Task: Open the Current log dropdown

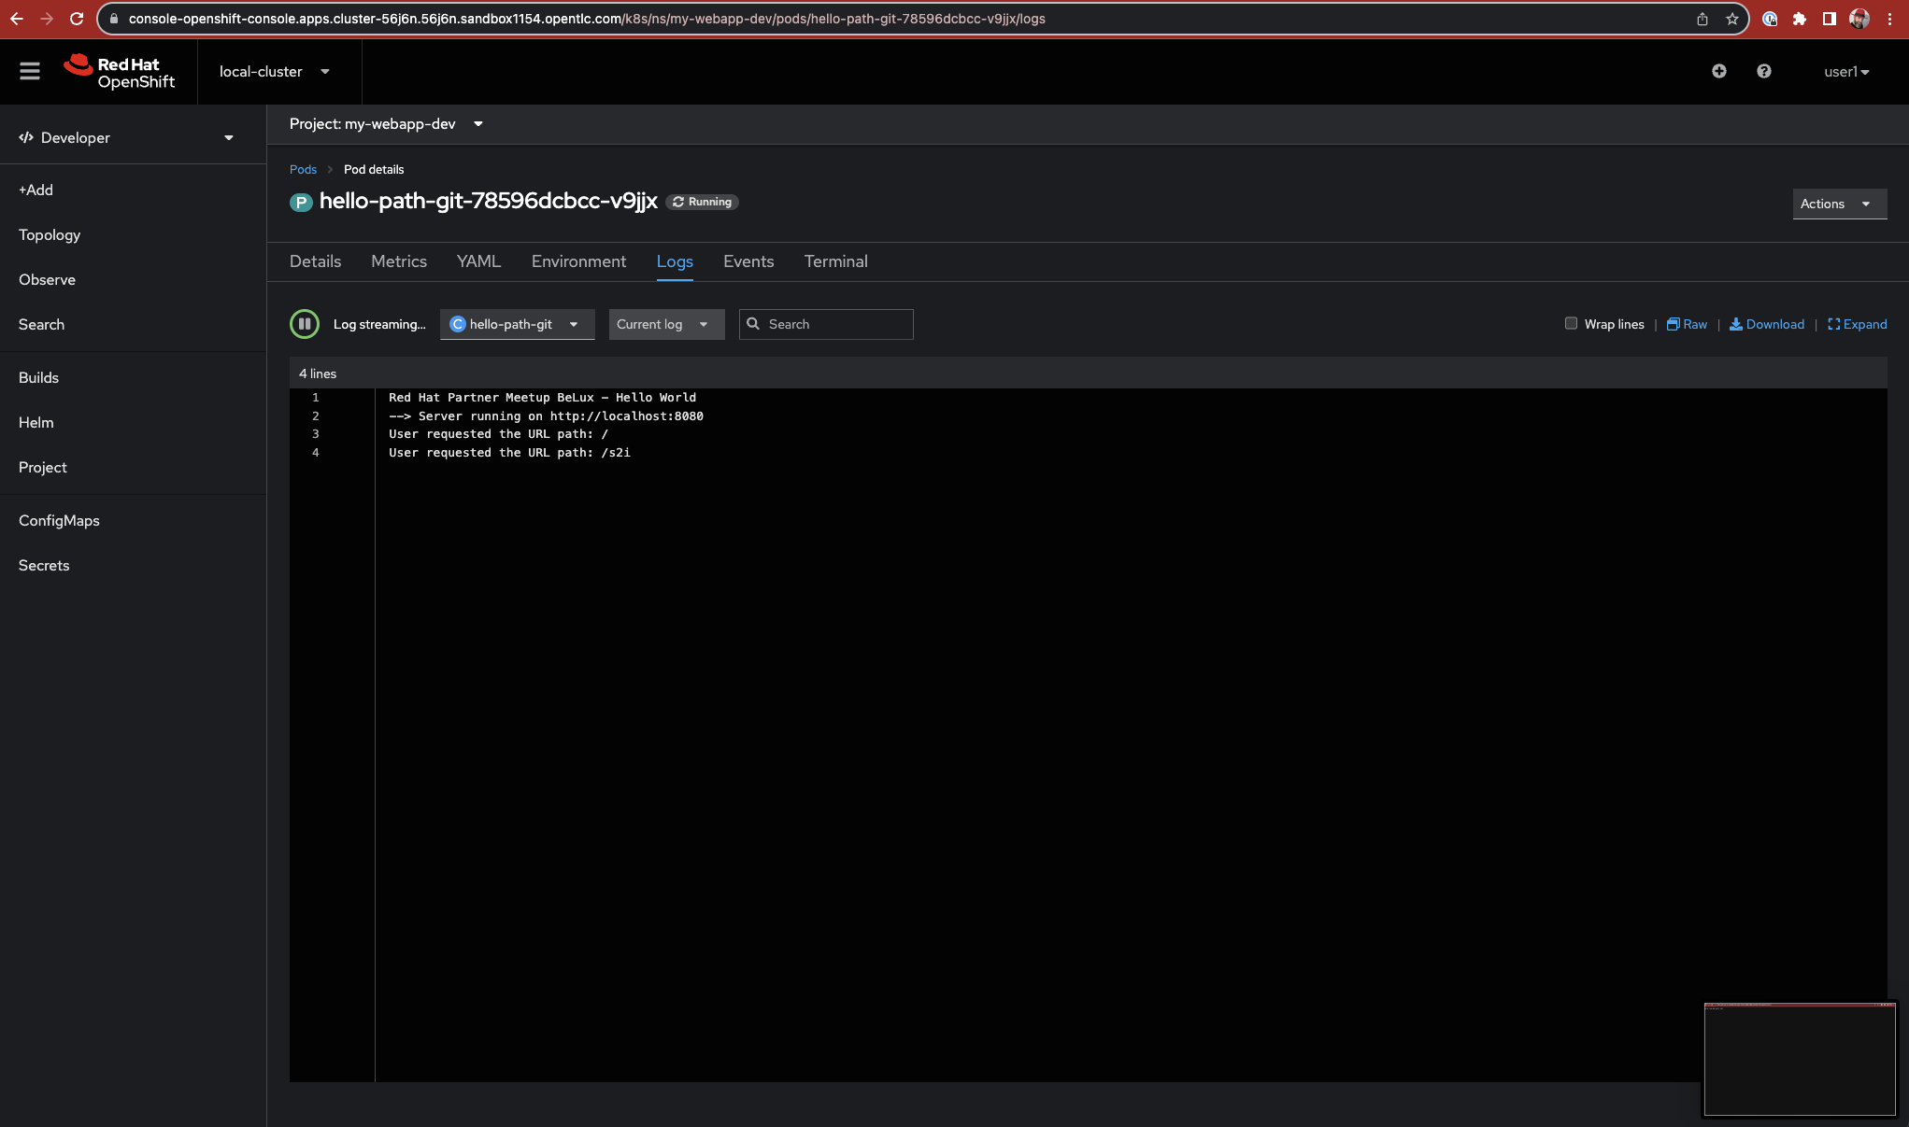Action: pyautogui.click(x=665, y=324)
